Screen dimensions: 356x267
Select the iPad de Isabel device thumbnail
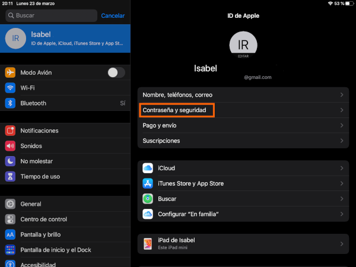(x=148, y=243)
